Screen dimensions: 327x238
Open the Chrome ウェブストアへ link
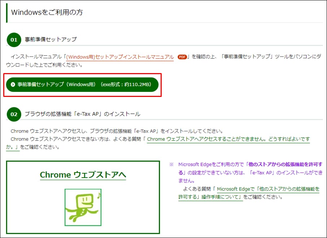pos(83,175)
